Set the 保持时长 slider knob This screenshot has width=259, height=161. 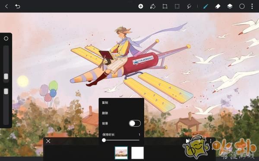coord(104,140)
